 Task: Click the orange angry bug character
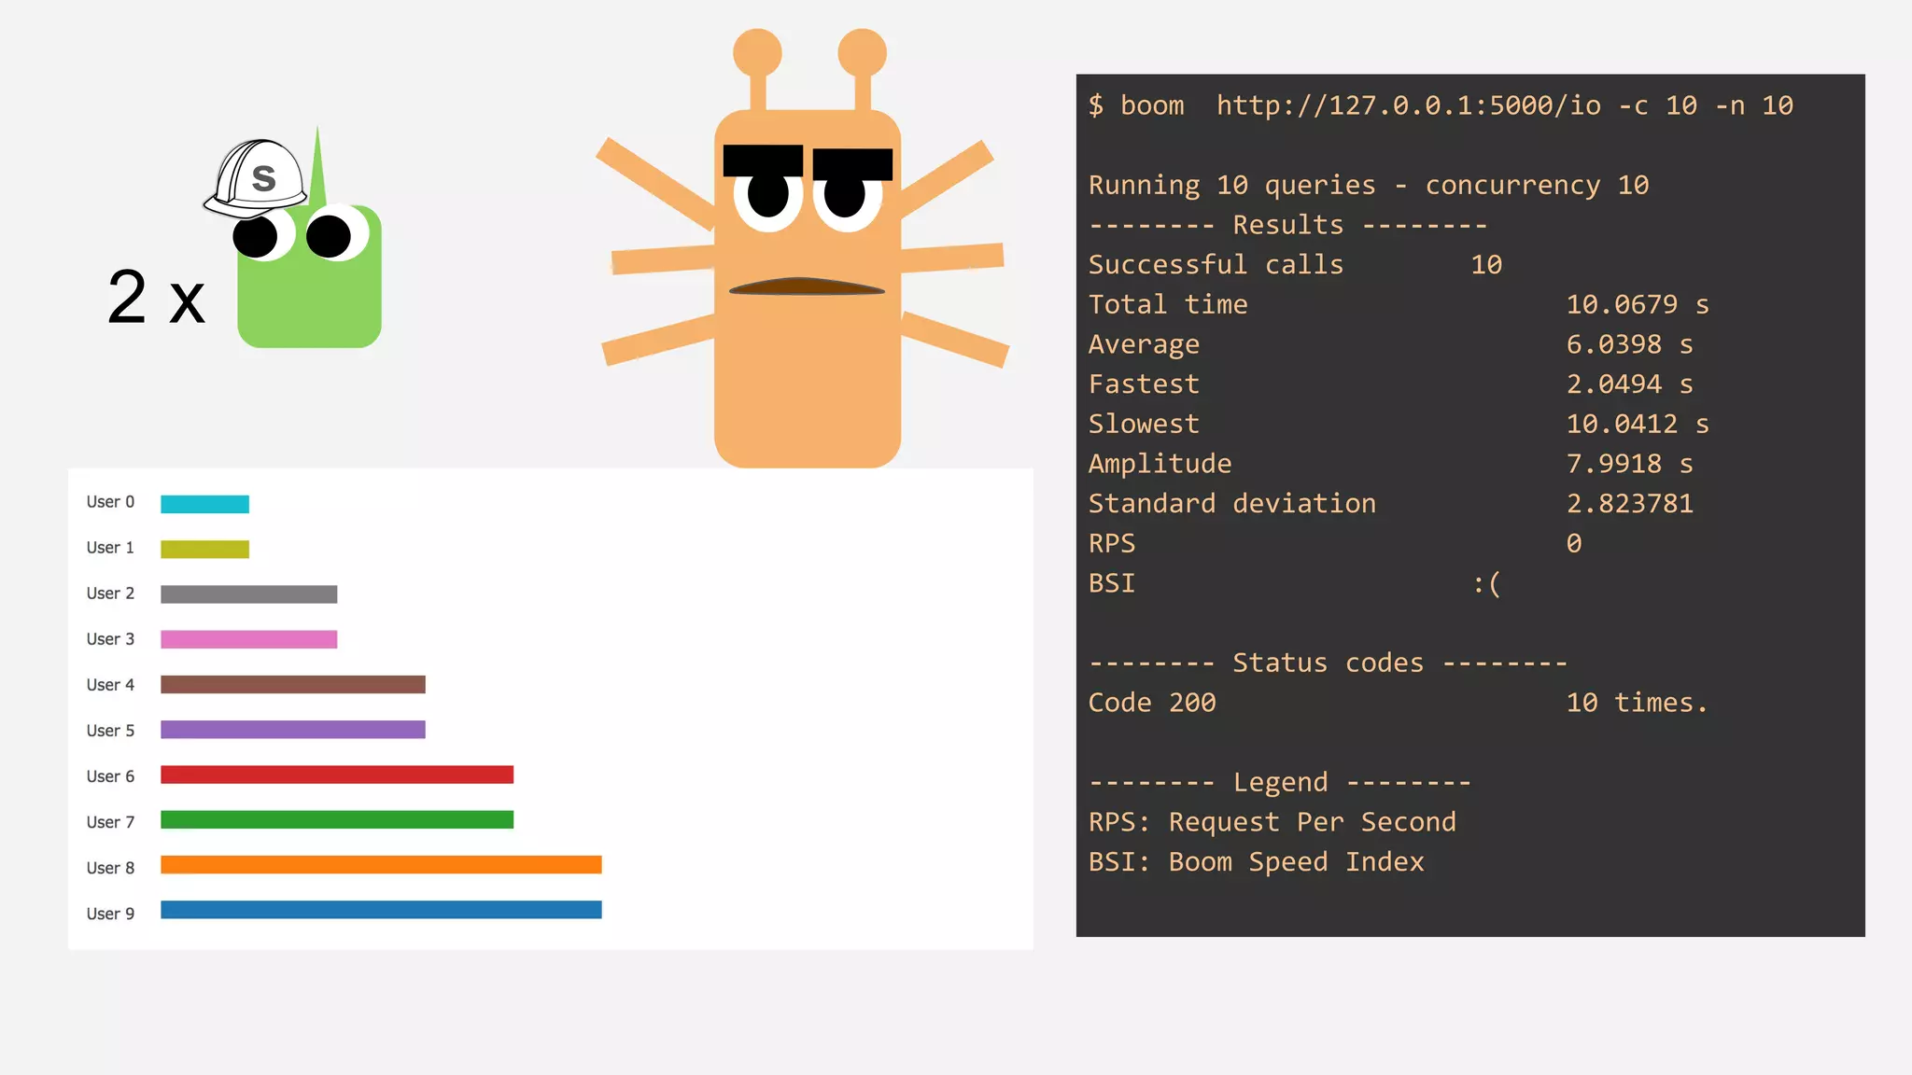(807, 373)
